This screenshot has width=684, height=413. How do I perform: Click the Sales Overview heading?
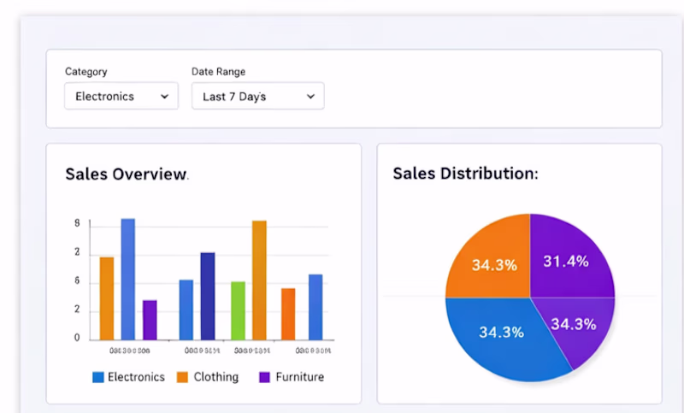point(127,174)
